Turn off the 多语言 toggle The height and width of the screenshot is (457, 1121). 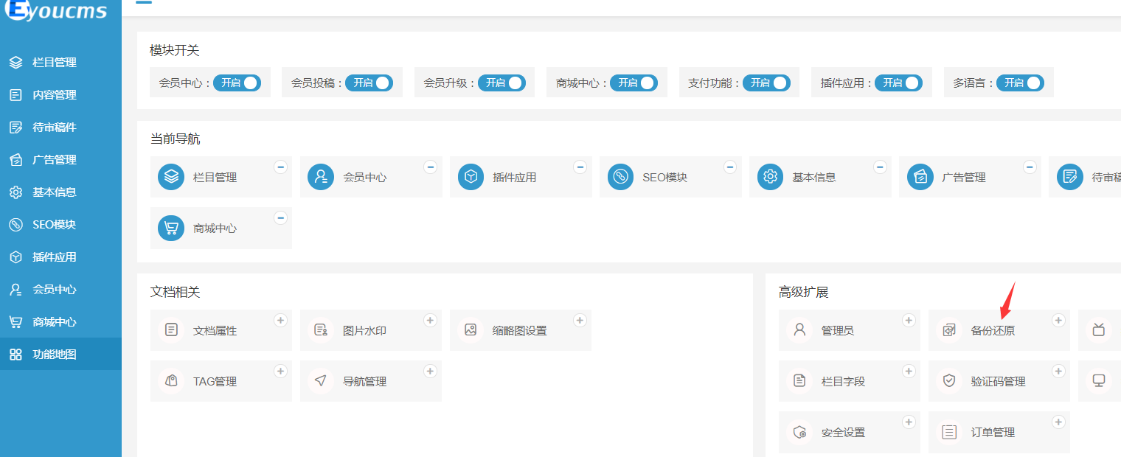[1020, 83]
